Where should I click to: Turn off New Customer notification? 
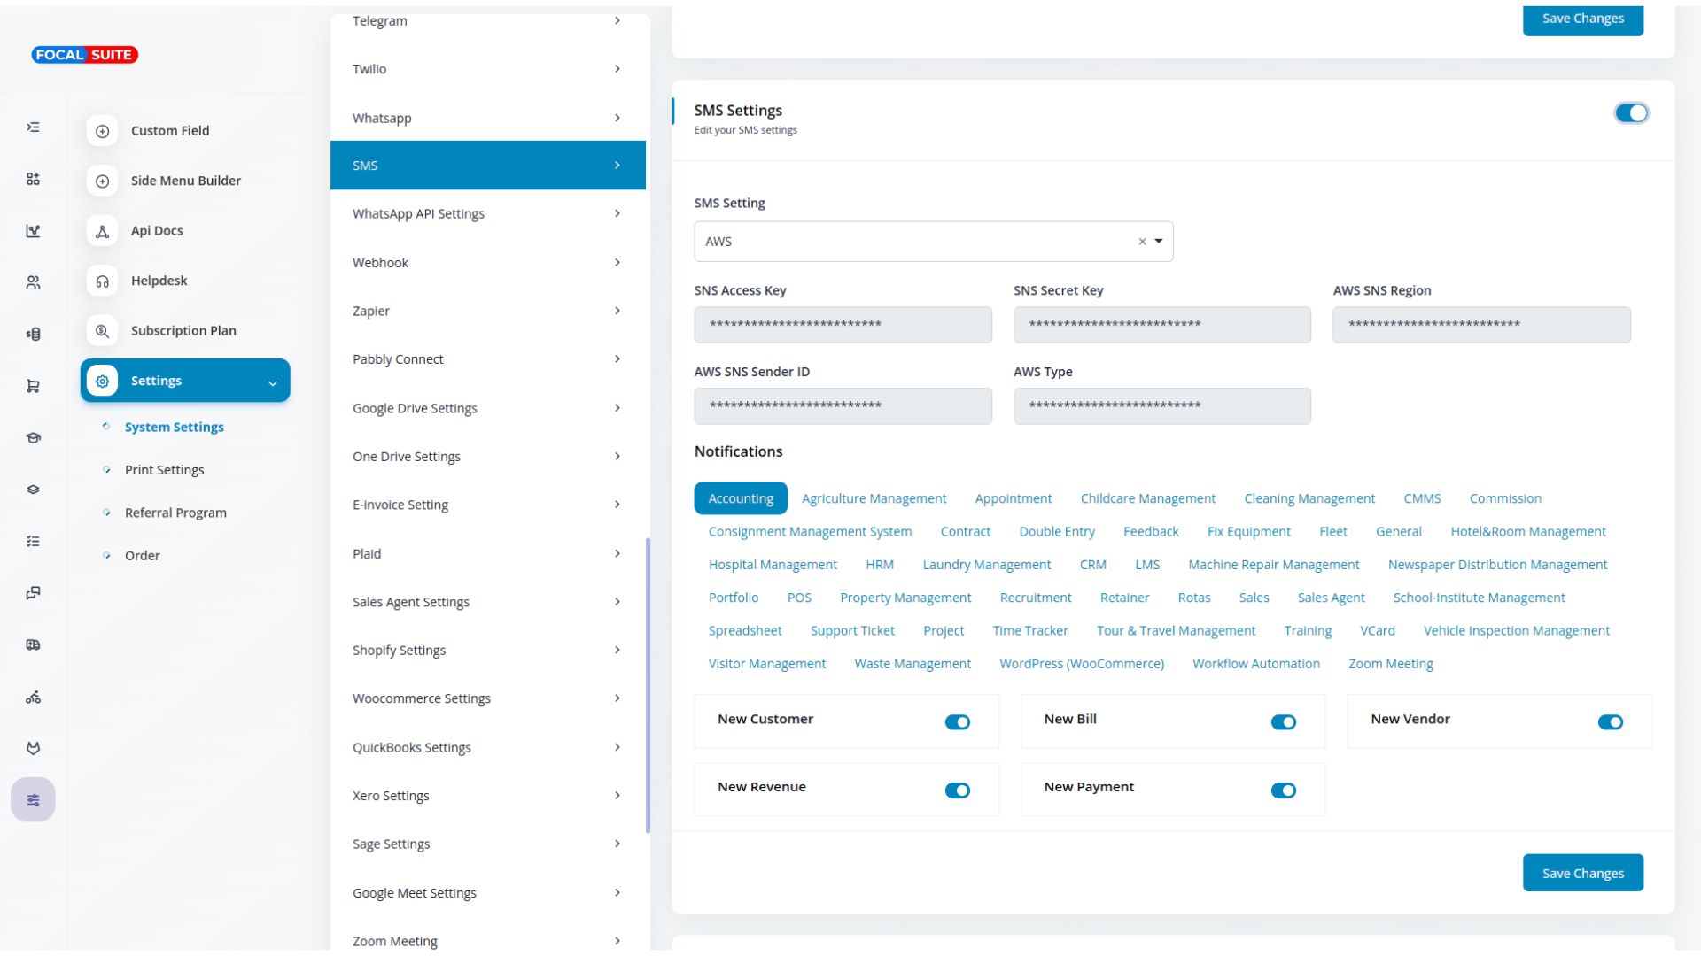957,722
